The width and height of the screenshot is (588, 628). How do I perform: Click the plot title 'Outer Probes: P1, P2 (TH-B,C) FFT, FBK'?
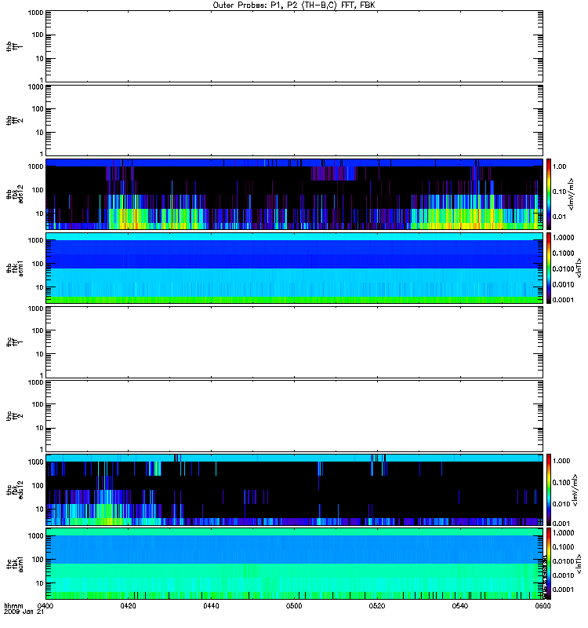pyautogui.click(x=294, y=5)
